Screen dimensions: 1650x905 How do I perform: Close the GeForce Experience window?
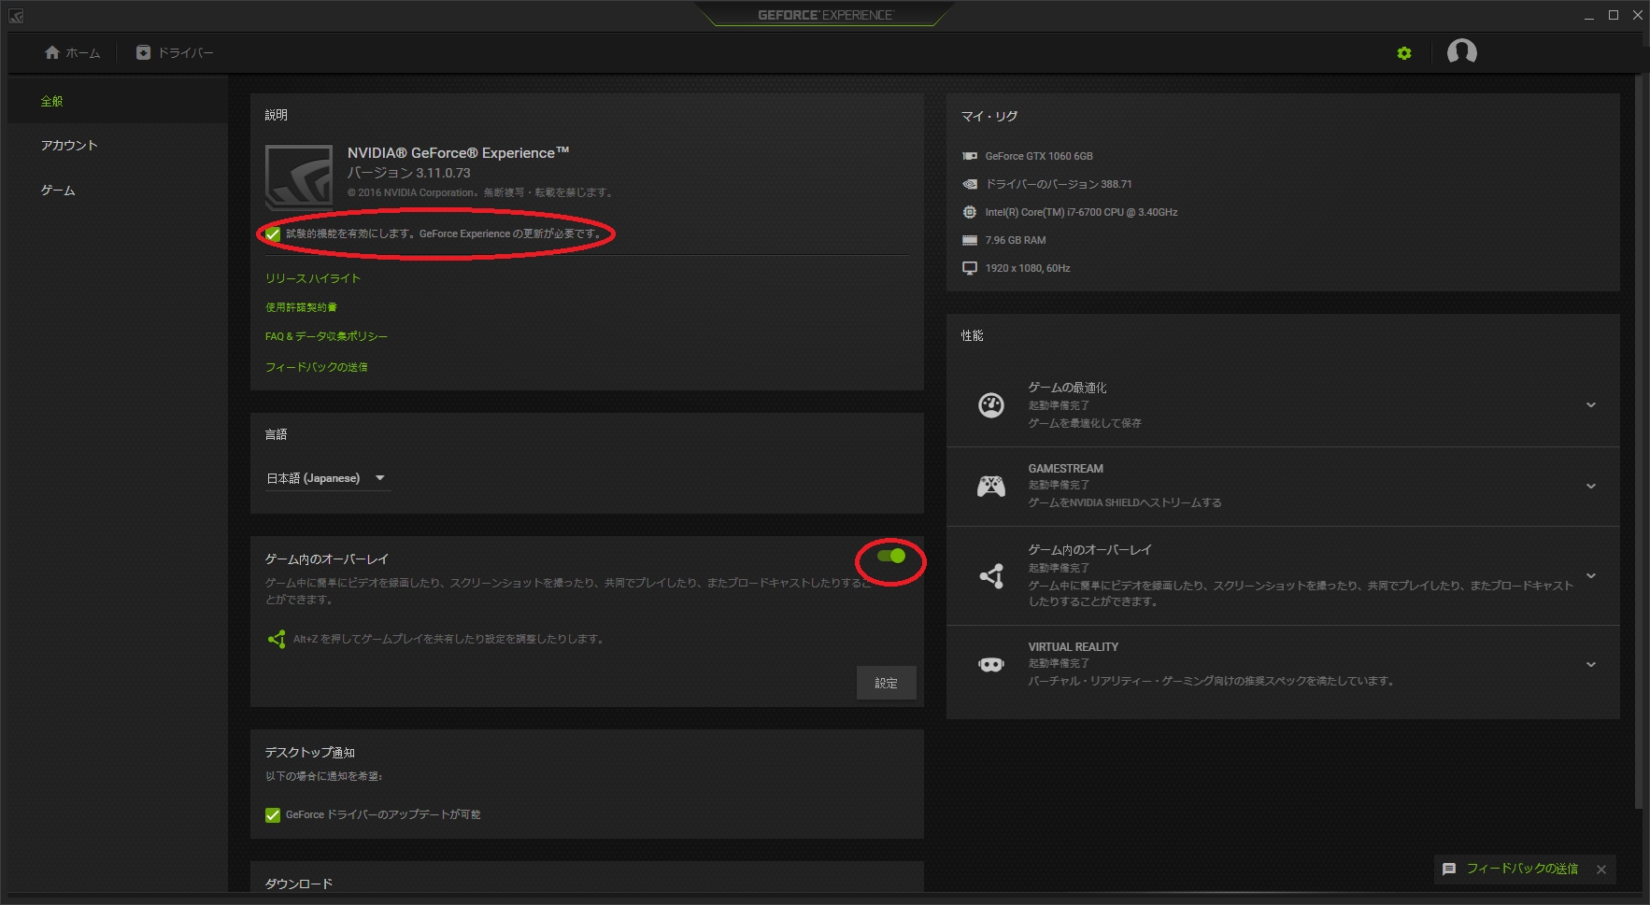pyautogui.click(x=1638, y=16)
